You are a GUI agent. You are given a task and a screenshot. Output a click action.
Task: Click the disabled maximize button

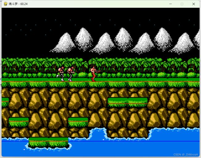pyautogui.click(x=182, y=4)
